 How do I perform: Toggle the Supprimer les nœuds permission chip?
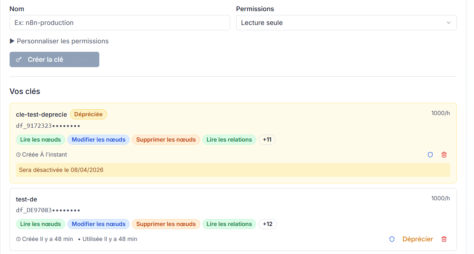(x=166, y=140)
